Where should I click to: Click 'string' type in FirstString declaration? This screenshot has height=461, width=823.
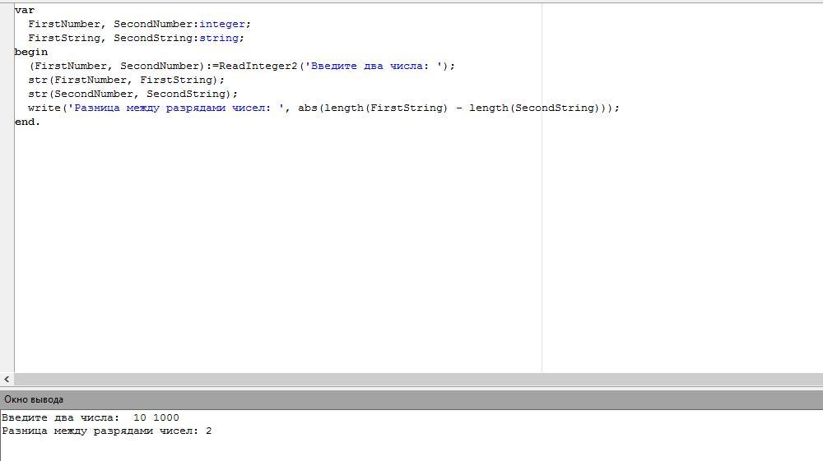click(219, 39)
